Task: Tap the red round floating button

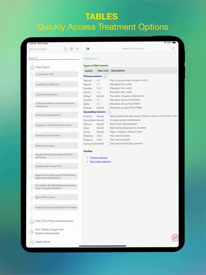Action: (175, 238)
